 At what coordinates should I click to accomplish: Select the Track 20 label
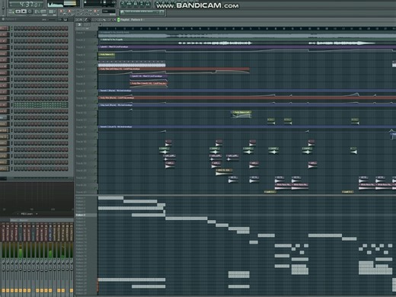point(81,171)
